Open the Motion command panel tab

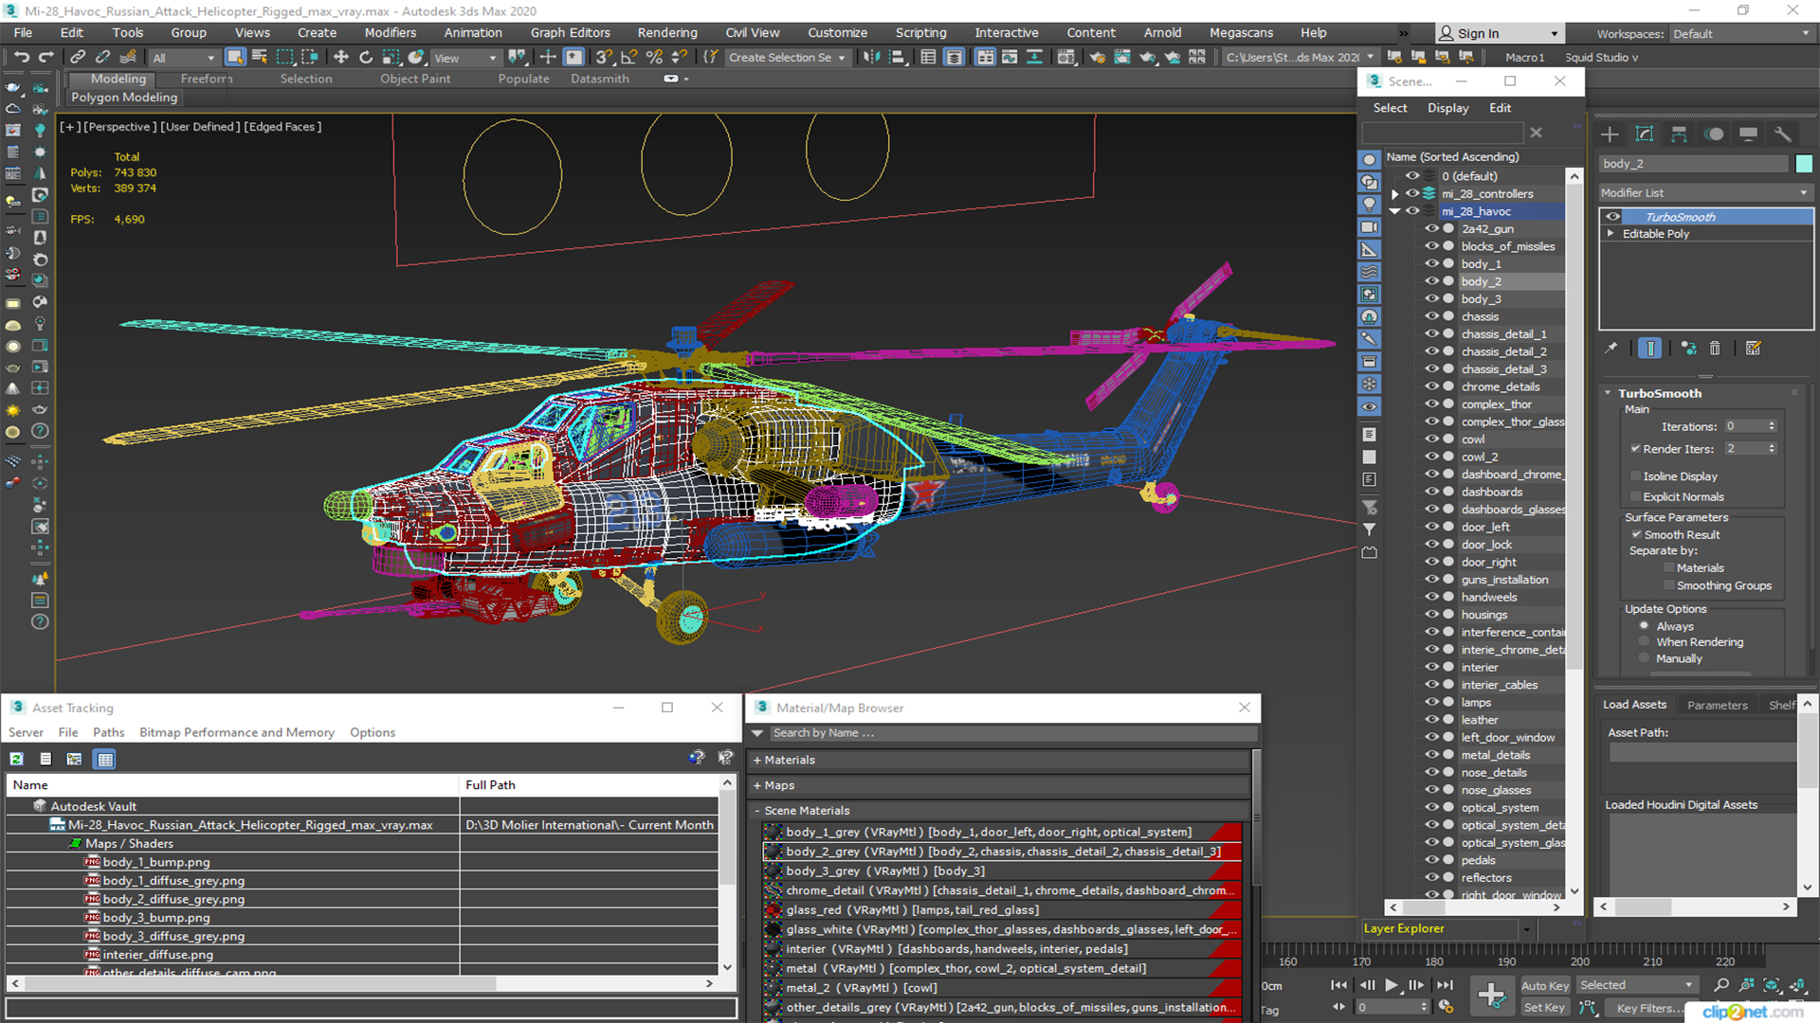point(1714,135)
